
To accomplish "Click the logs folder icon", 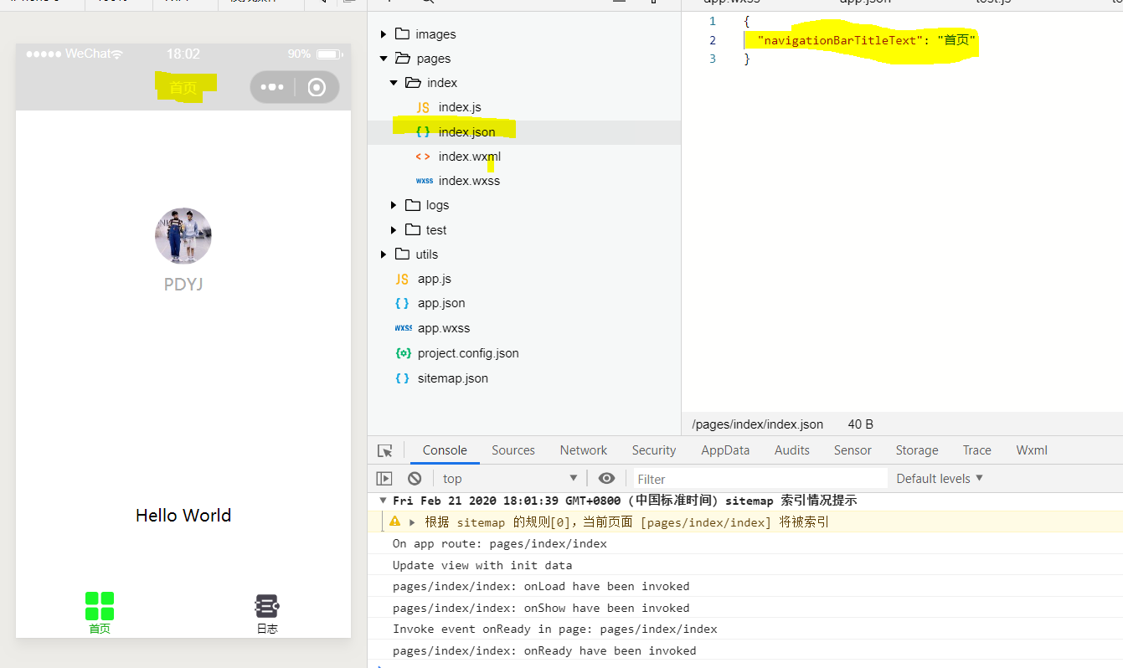I will tap(413, 204).
